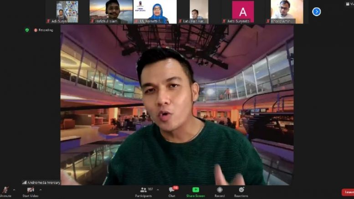Expand video options arrow beside Start Video
The image size is (354, 199).
[x=41, y=190]
